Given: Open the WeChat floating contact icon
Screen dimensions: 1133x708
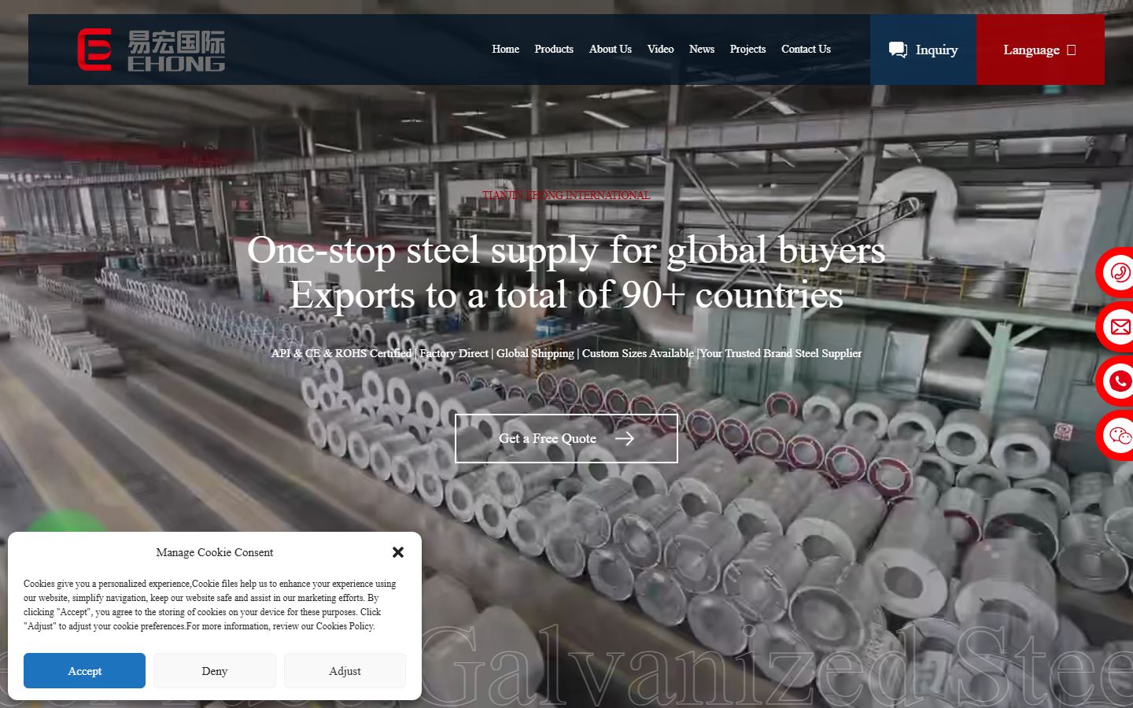Looking at the screenshot, I should tap(1119, 435).
